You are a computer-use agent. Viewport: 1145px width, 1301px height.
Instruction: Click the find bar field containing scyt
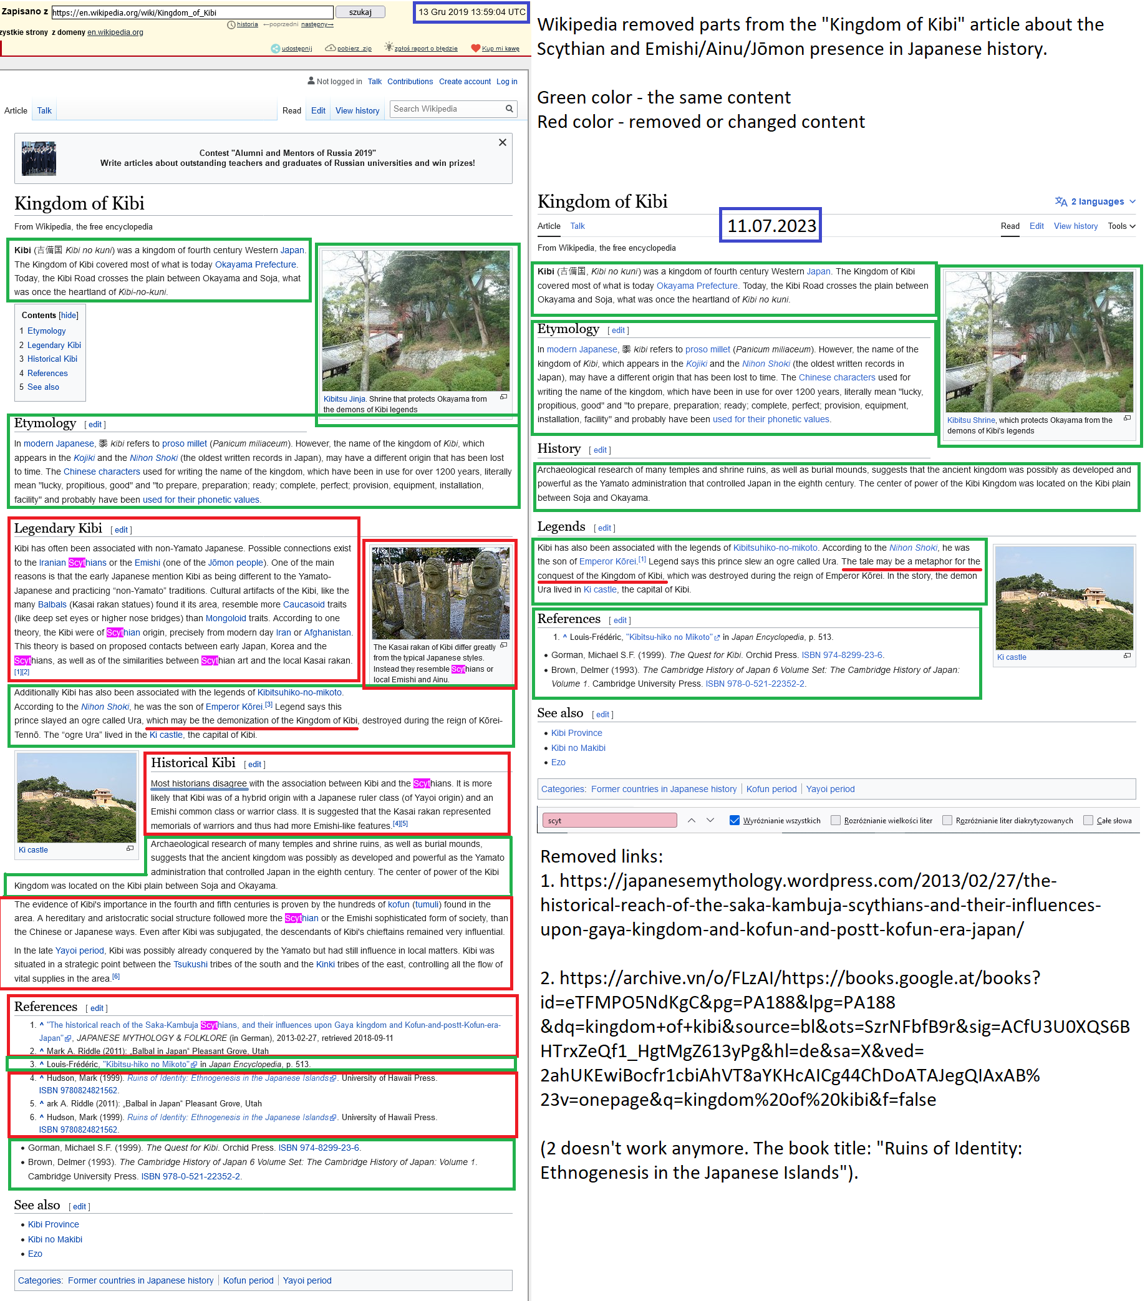click(x=609, y=820)
